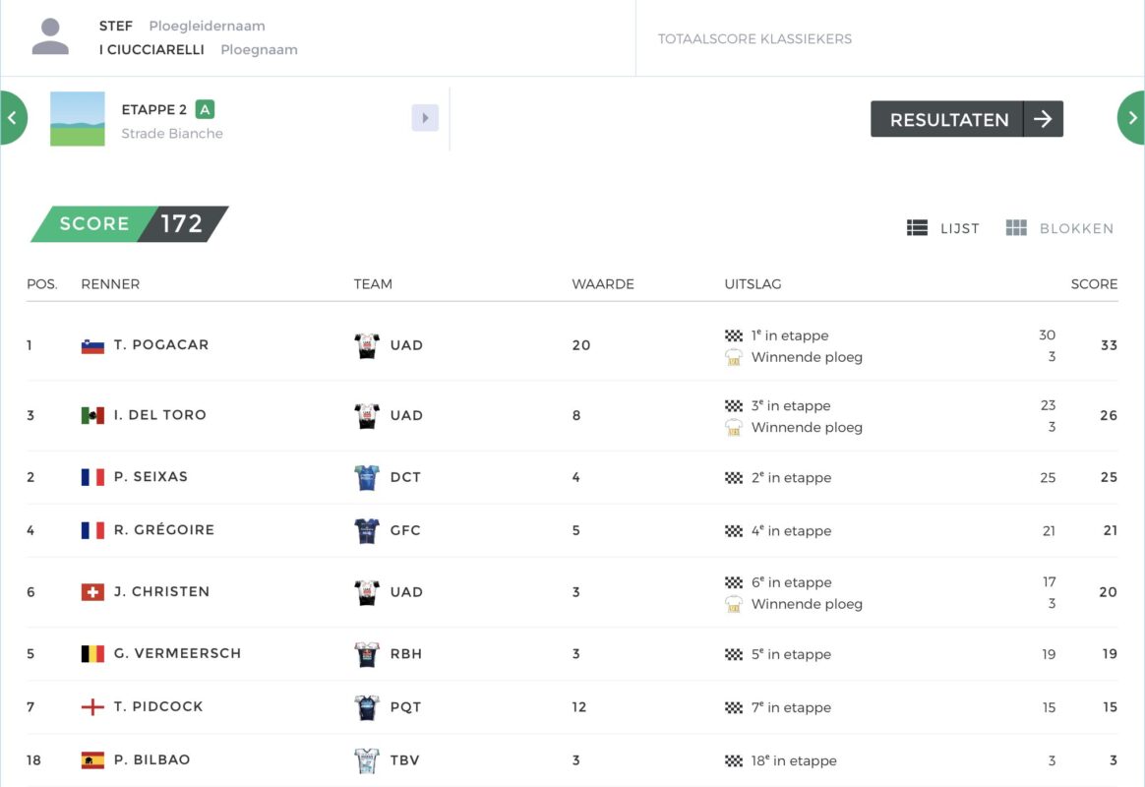This screenshot has height=787, width=1145.
Task: Open rider T. POGACAR
Action: tap(161, 344)
